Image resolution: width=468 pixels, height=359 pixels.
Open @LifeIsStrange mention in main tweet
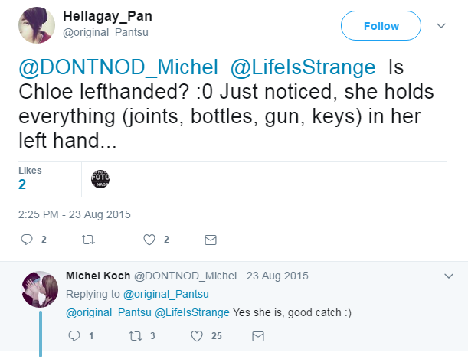tap(303, 67)
